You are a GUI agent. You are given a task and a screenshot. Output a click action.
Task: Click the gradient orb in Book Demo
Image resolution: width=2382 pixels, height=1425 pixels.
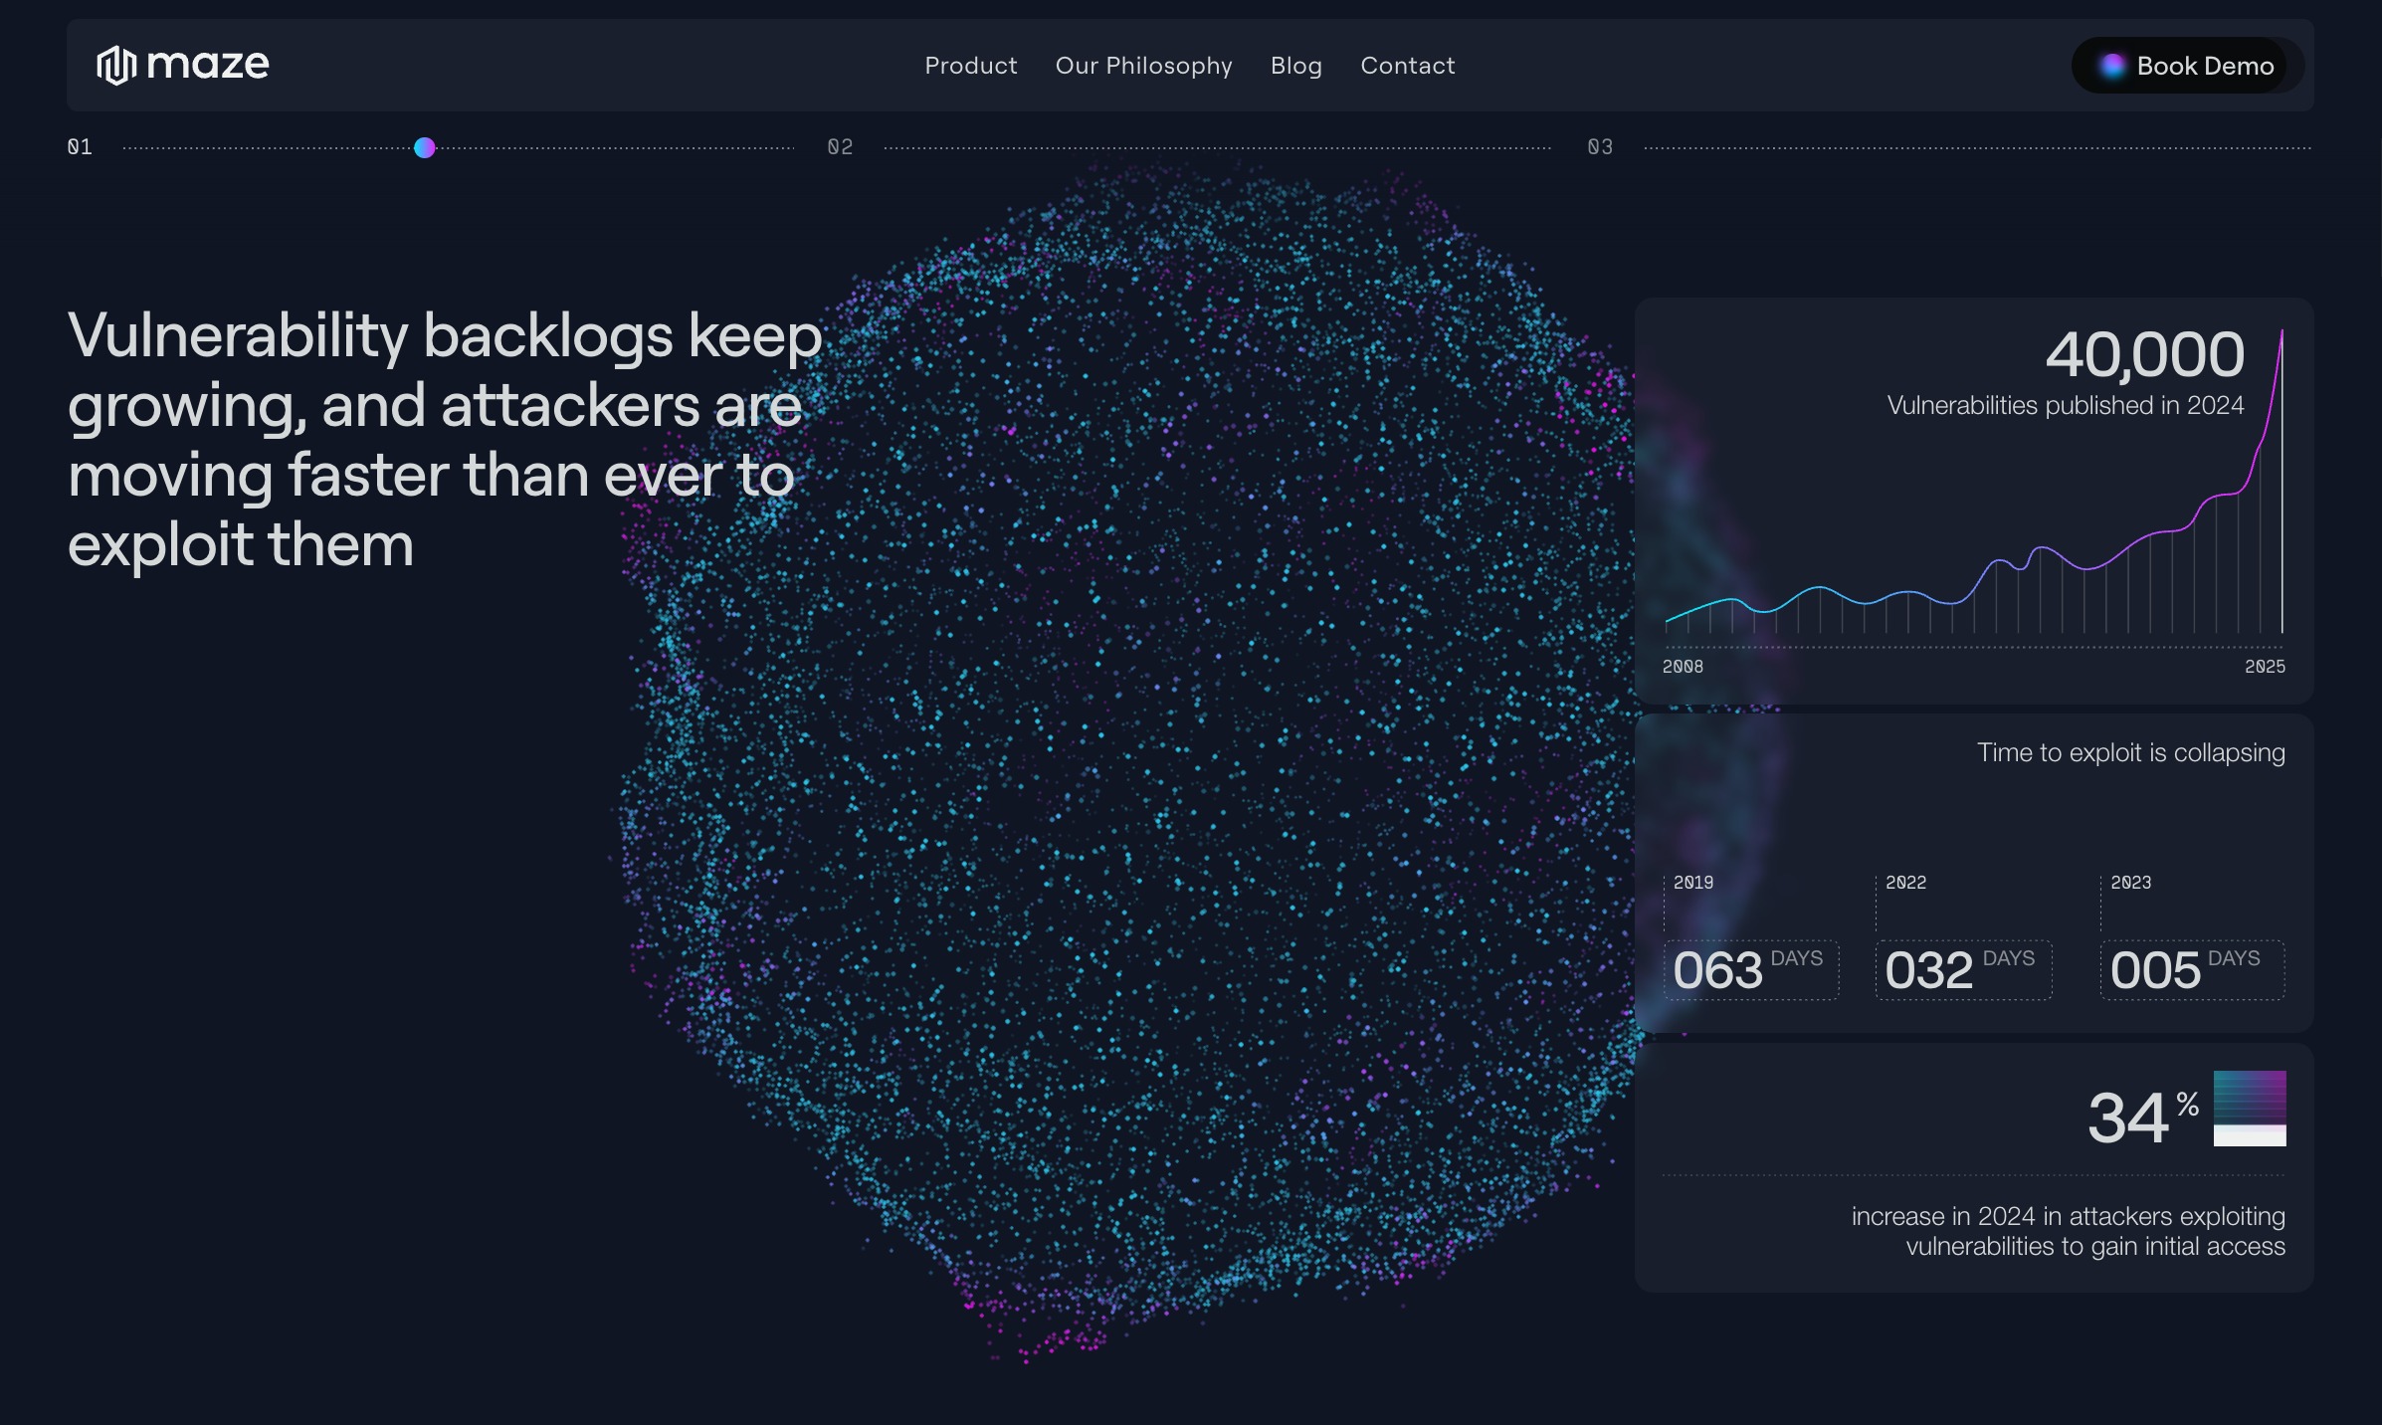coord(2111,66)
